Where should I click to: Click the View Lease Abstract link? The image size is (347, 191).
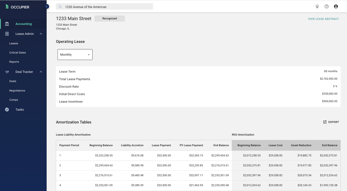point(323,19)
